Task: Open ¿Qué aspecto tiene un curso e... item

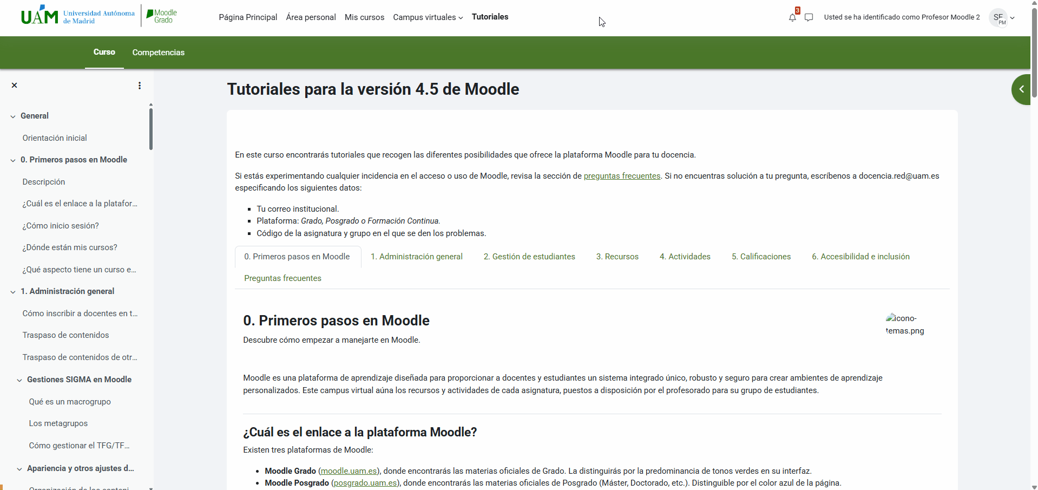Action: [80, 270]
